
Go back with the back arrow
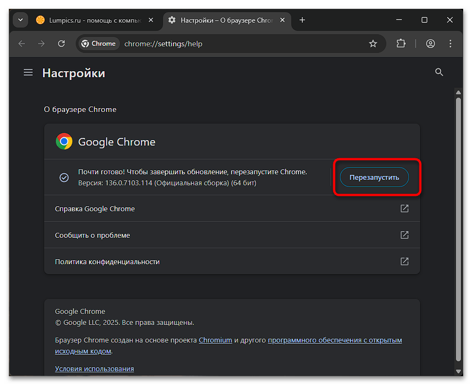22,44
